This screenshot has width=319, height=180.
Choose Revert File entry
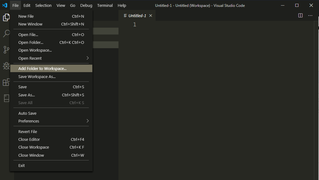click(51, 132)
